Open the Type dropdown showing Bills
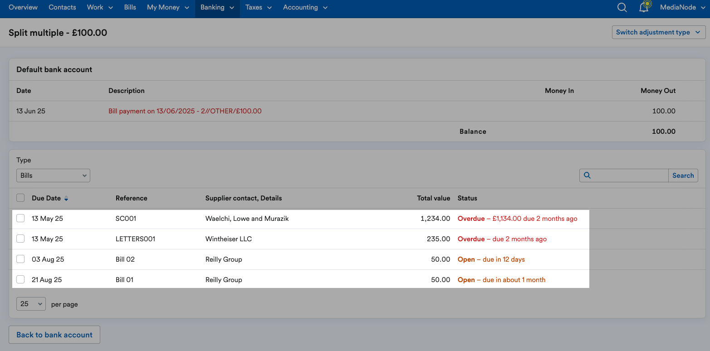The height and width of the screenshot is (351, 710). coord(53,175)
